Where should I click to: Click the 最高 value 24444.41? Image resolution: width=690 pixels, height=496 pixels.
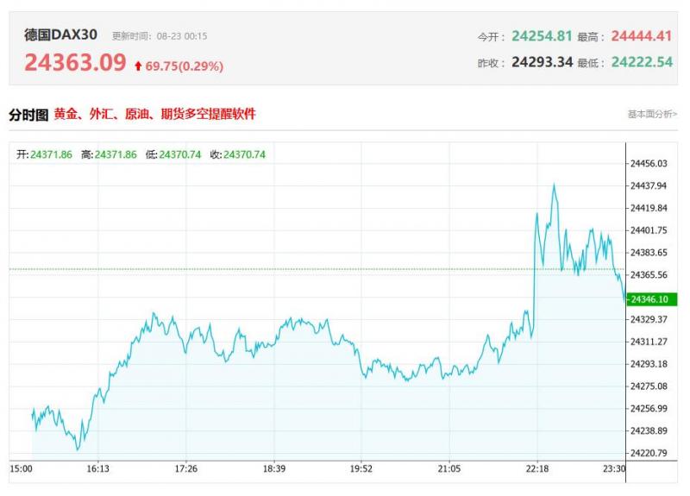[641, 36]
